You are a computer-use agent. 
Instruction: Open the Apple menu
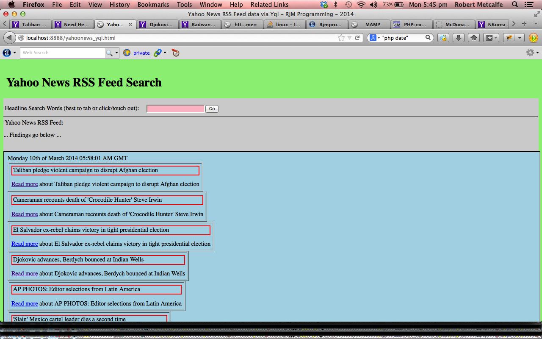pos(11,5)
